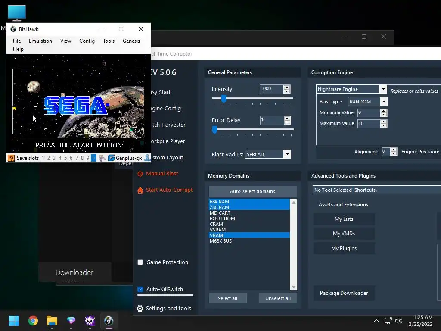Enable the Game Protection checkbox

[x=140, y=262]
